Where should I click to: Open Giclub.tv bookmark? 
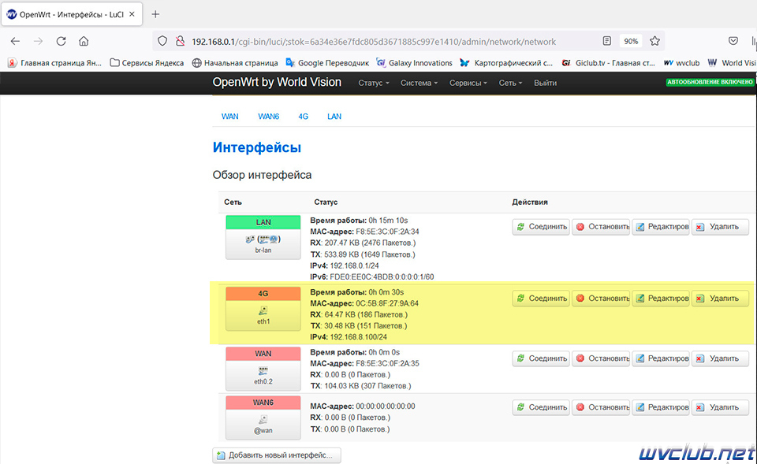(608, 63)
